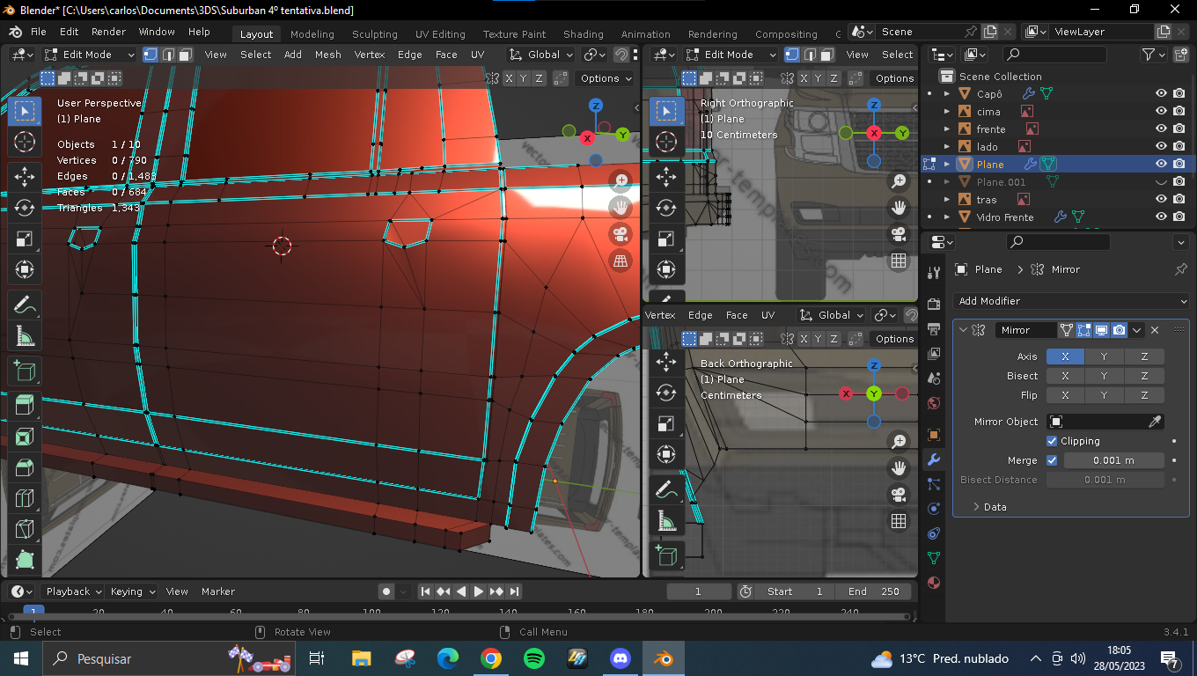The image size is (1197, 676).
Task: Uncheck the Merge option checkbox
Action: [1052, 460]
